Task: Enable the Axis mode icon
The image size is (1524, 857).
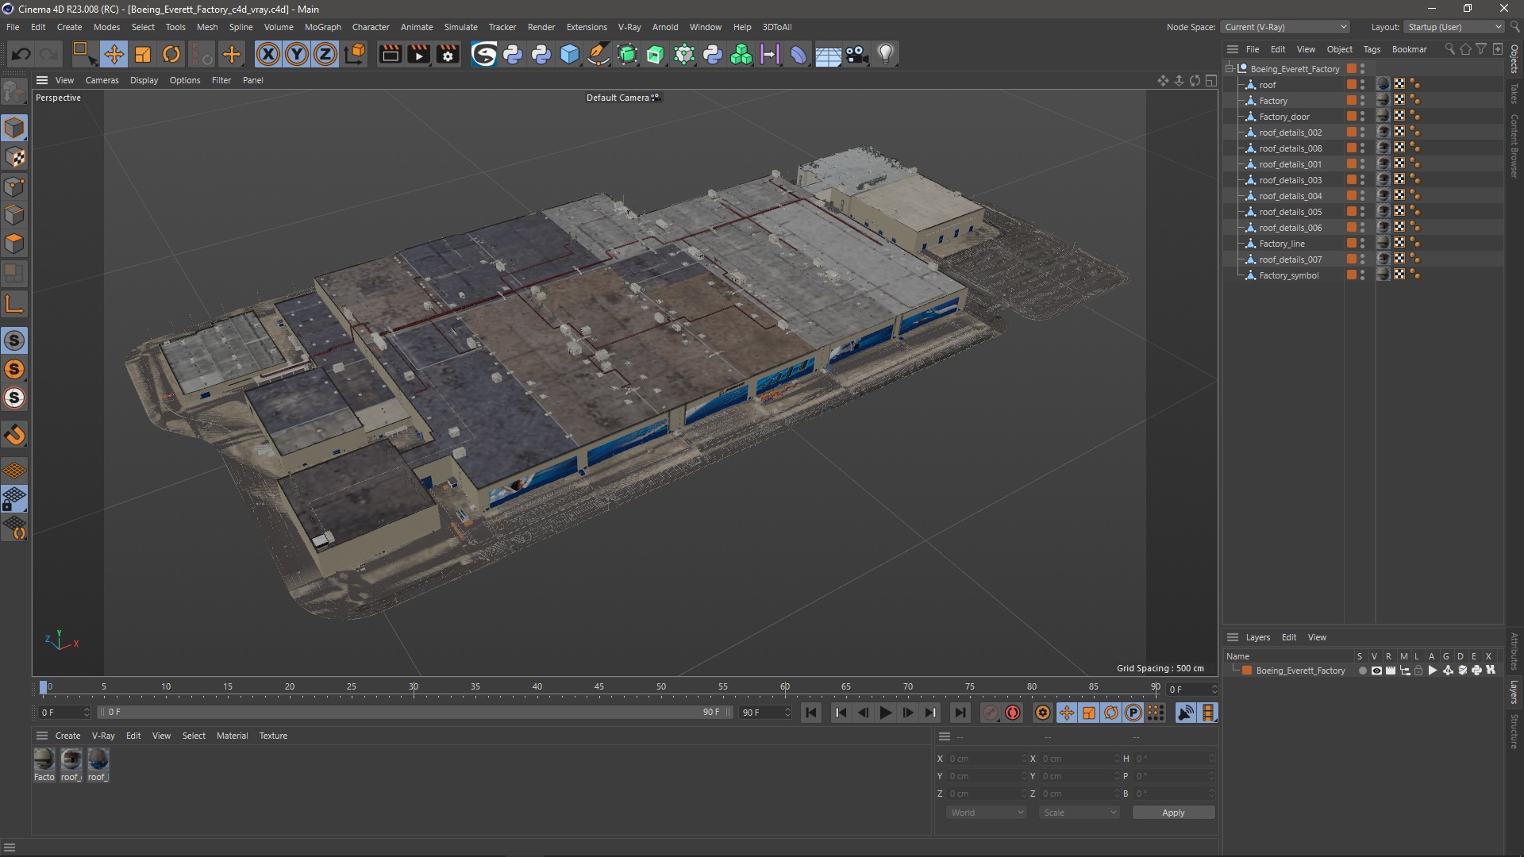Action: 14,304
